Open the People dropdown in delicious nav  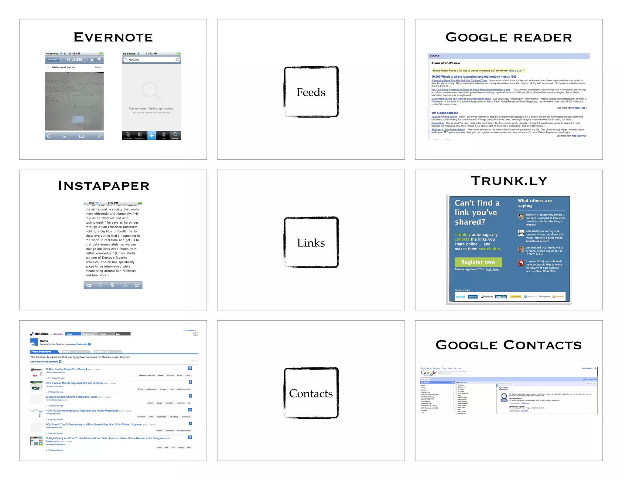[x=106, y=334]
